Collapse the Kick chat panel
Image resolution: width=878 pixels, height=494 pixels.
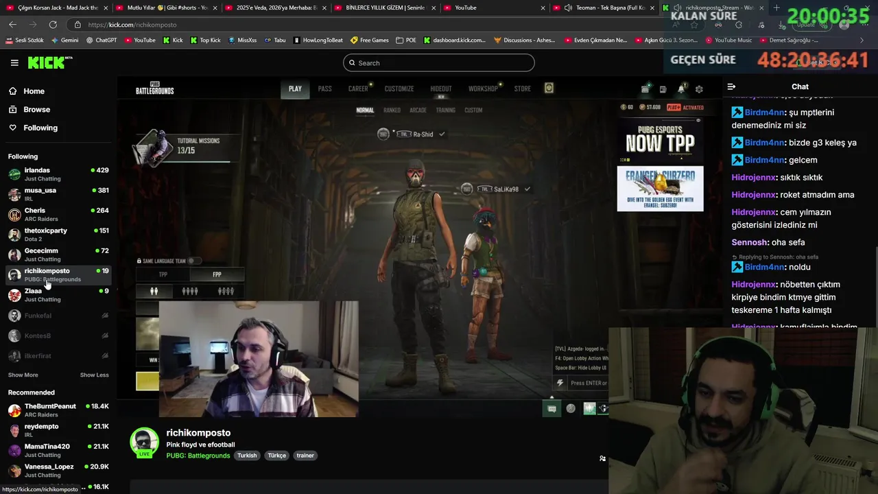[731, 86]
